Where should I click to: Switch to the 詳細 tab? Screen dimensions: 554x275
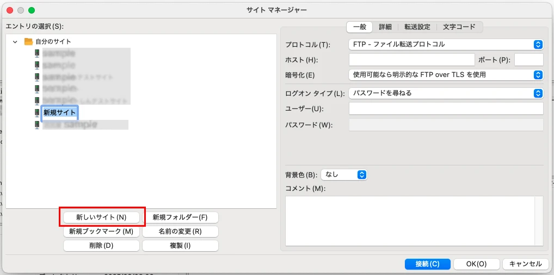[385, 27]
